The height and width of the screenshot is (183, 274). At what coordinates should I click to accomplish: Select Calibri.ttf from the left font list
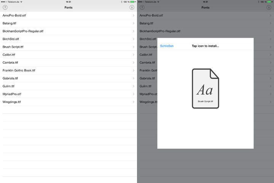(x=9, y=55)
